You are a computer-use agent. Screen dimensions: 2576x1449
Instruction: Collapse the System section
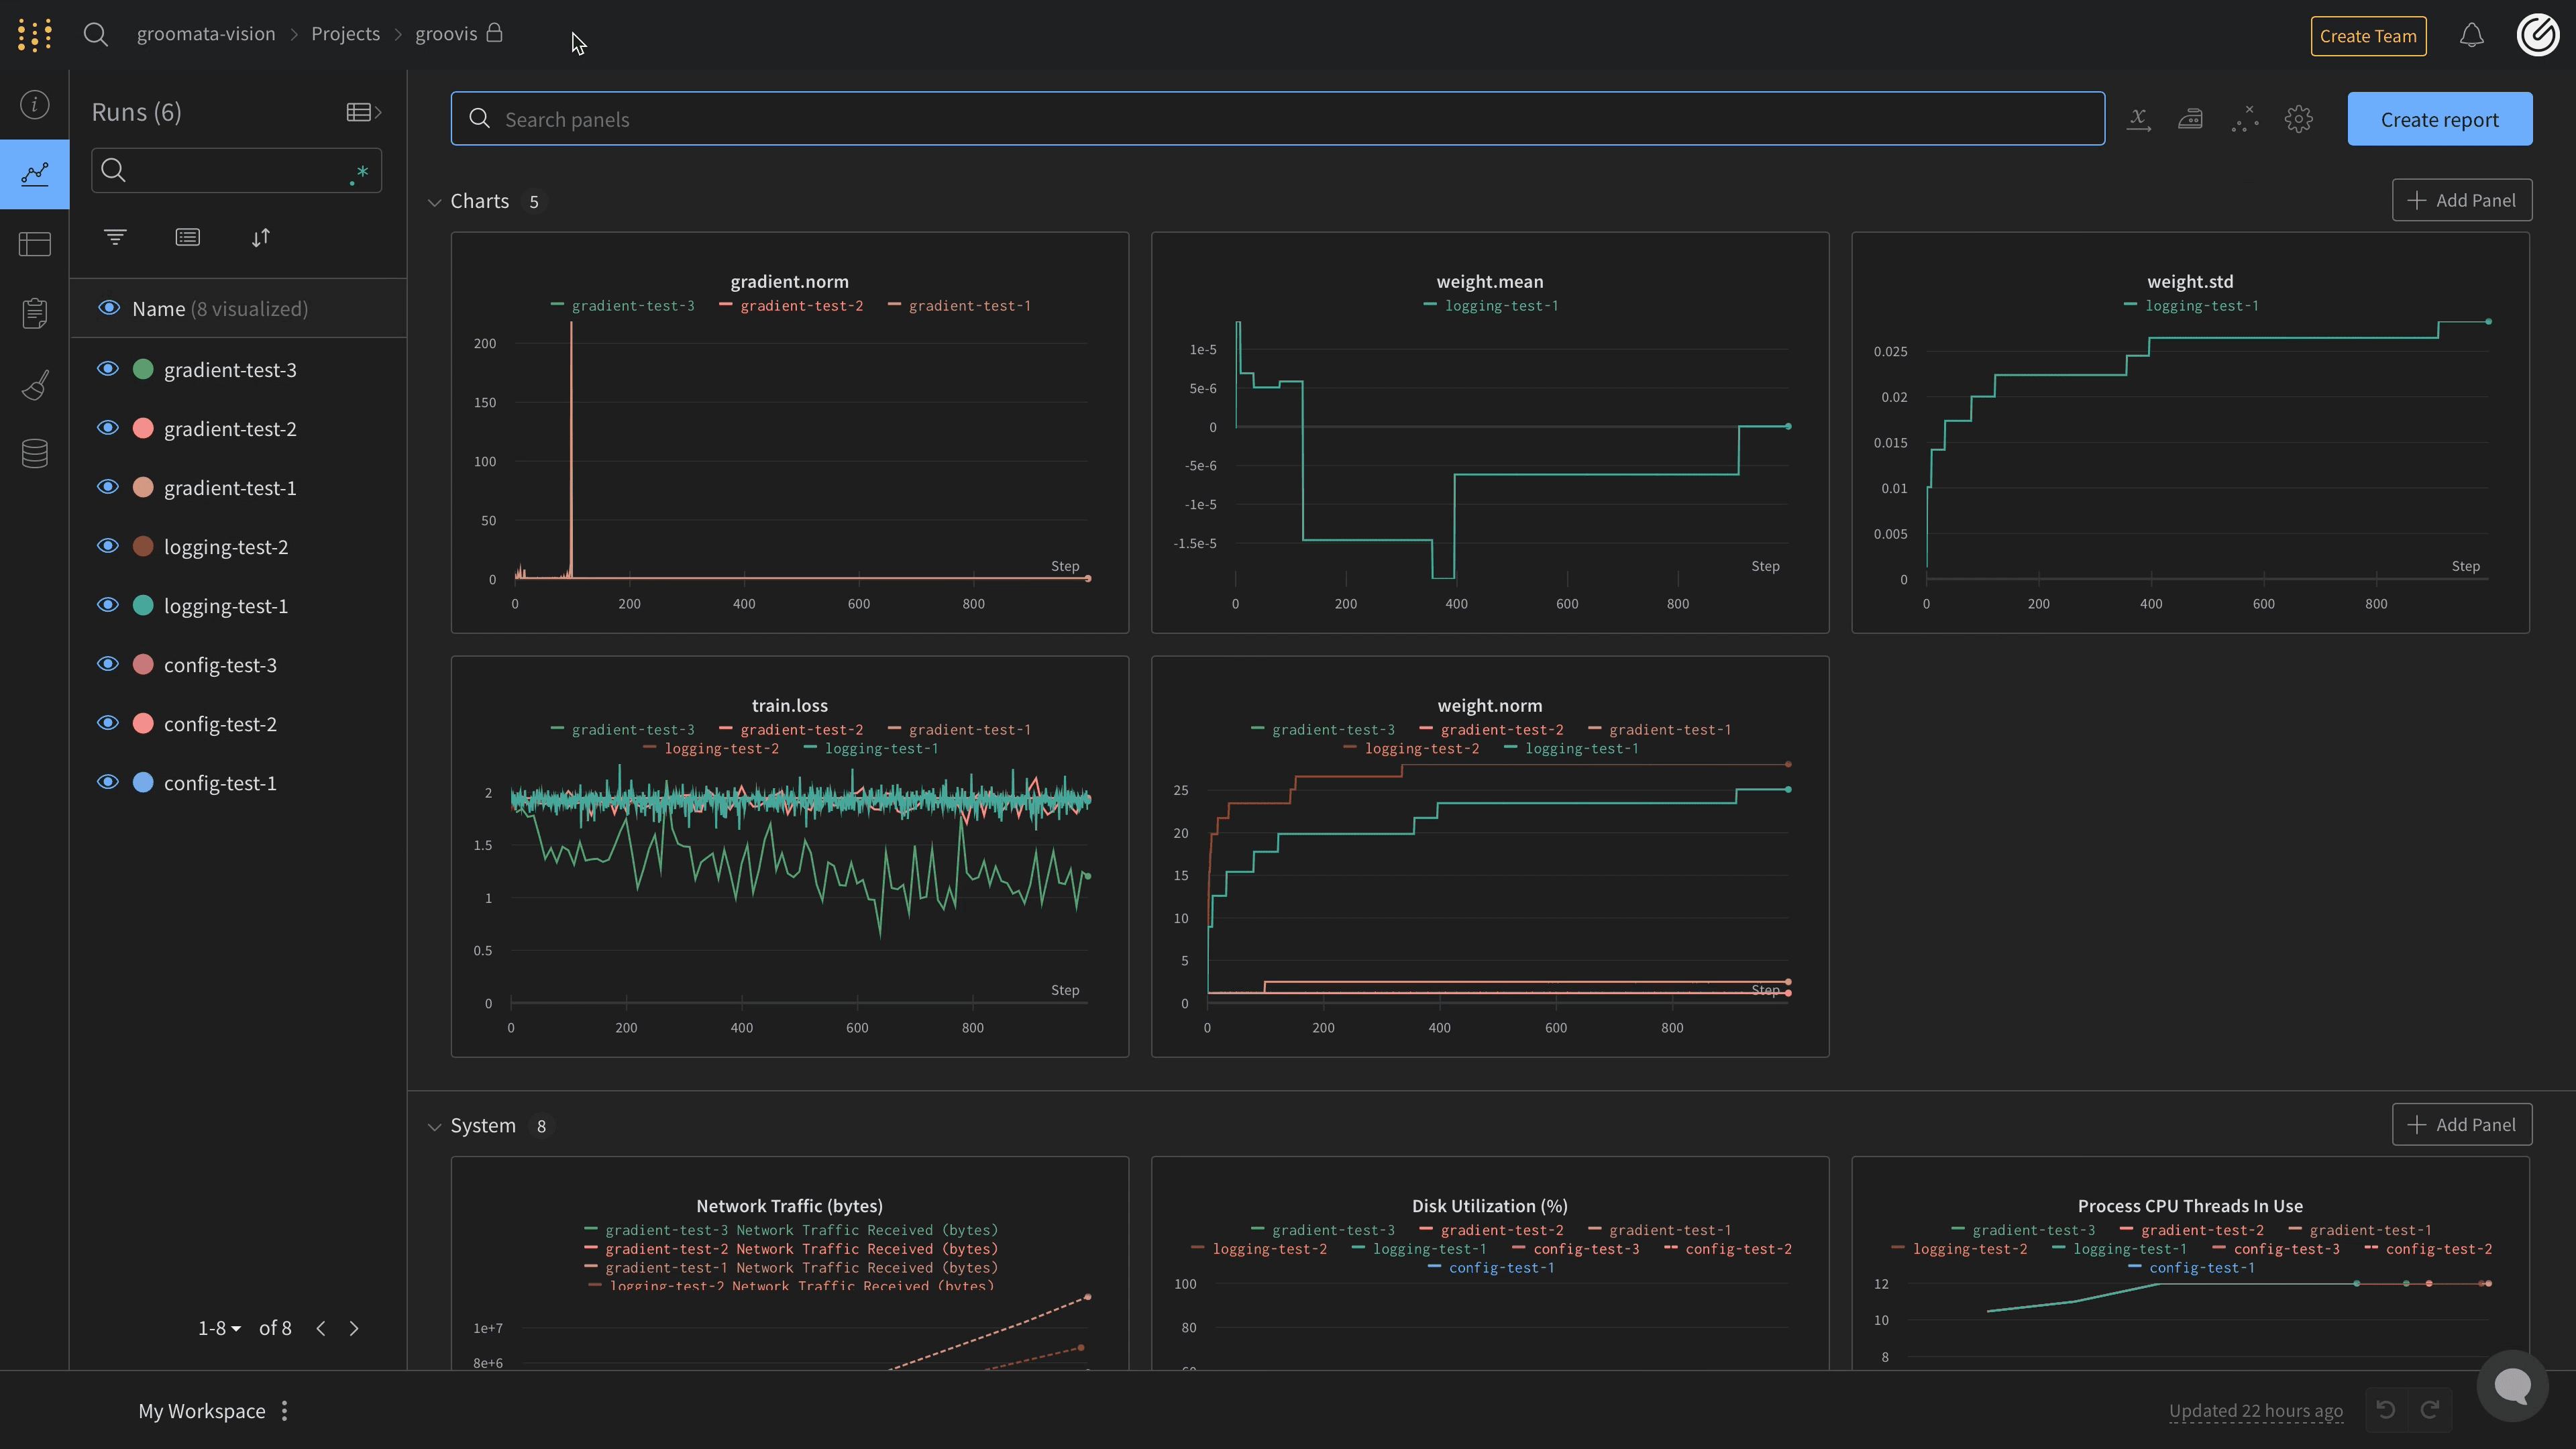(434, 1126)
